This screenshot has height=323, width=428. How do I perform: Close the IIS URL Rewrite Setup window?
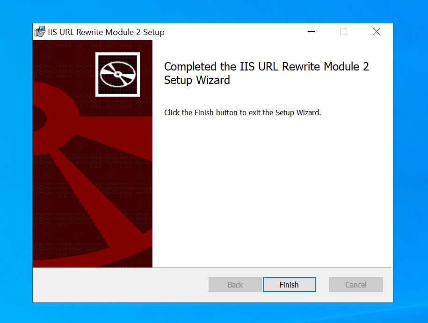[377, 32]
